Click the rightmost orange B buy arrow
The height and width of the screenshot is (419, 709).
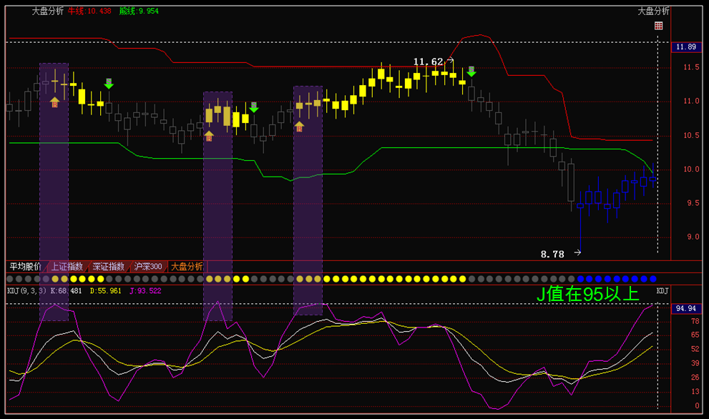pos(299,127)
